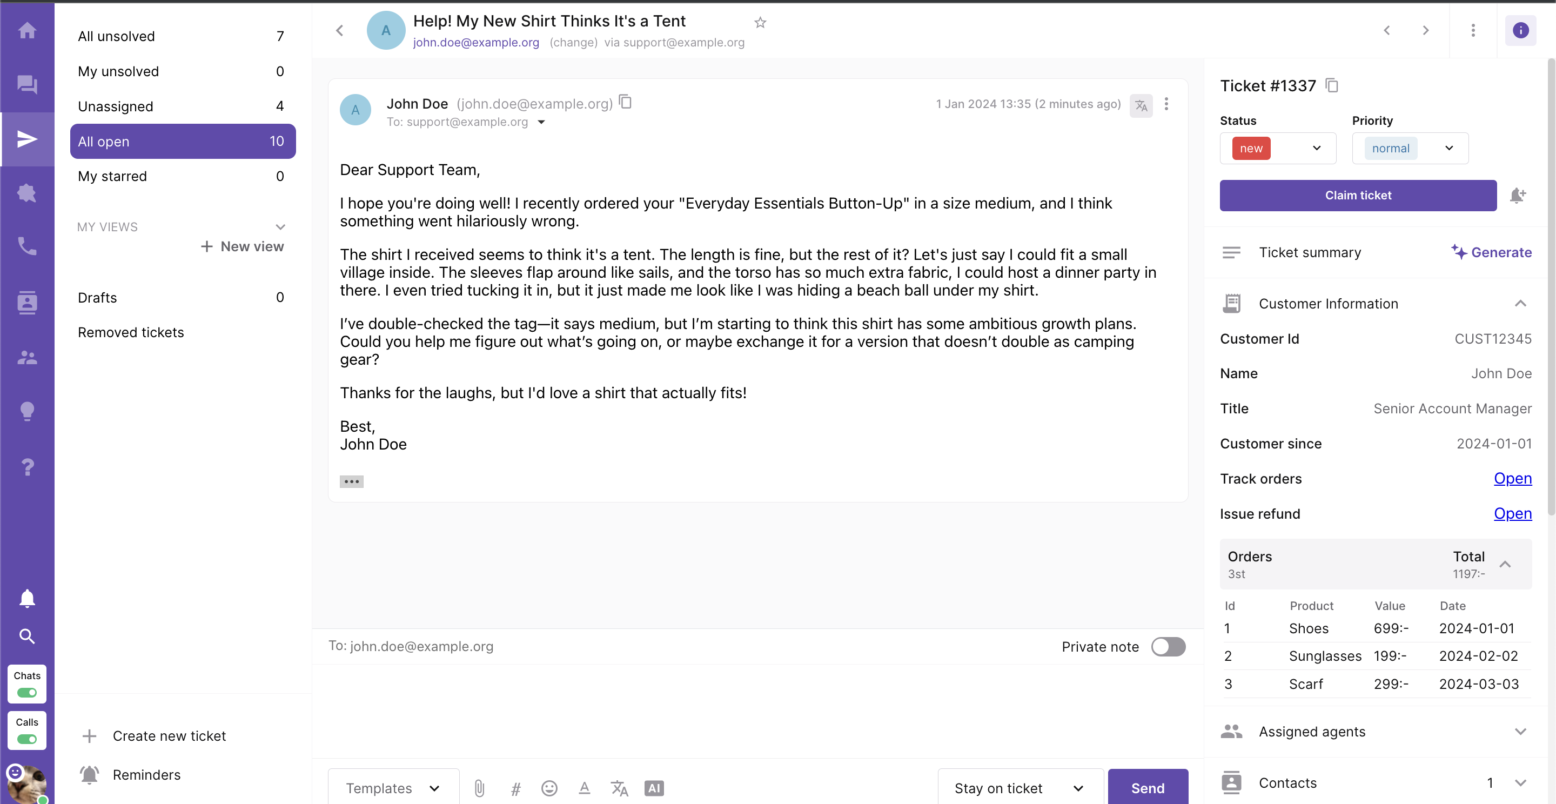The height and width of the screenshot is (804, 1556).
Task: Open Track orders link
Action: coord(1513,478)
